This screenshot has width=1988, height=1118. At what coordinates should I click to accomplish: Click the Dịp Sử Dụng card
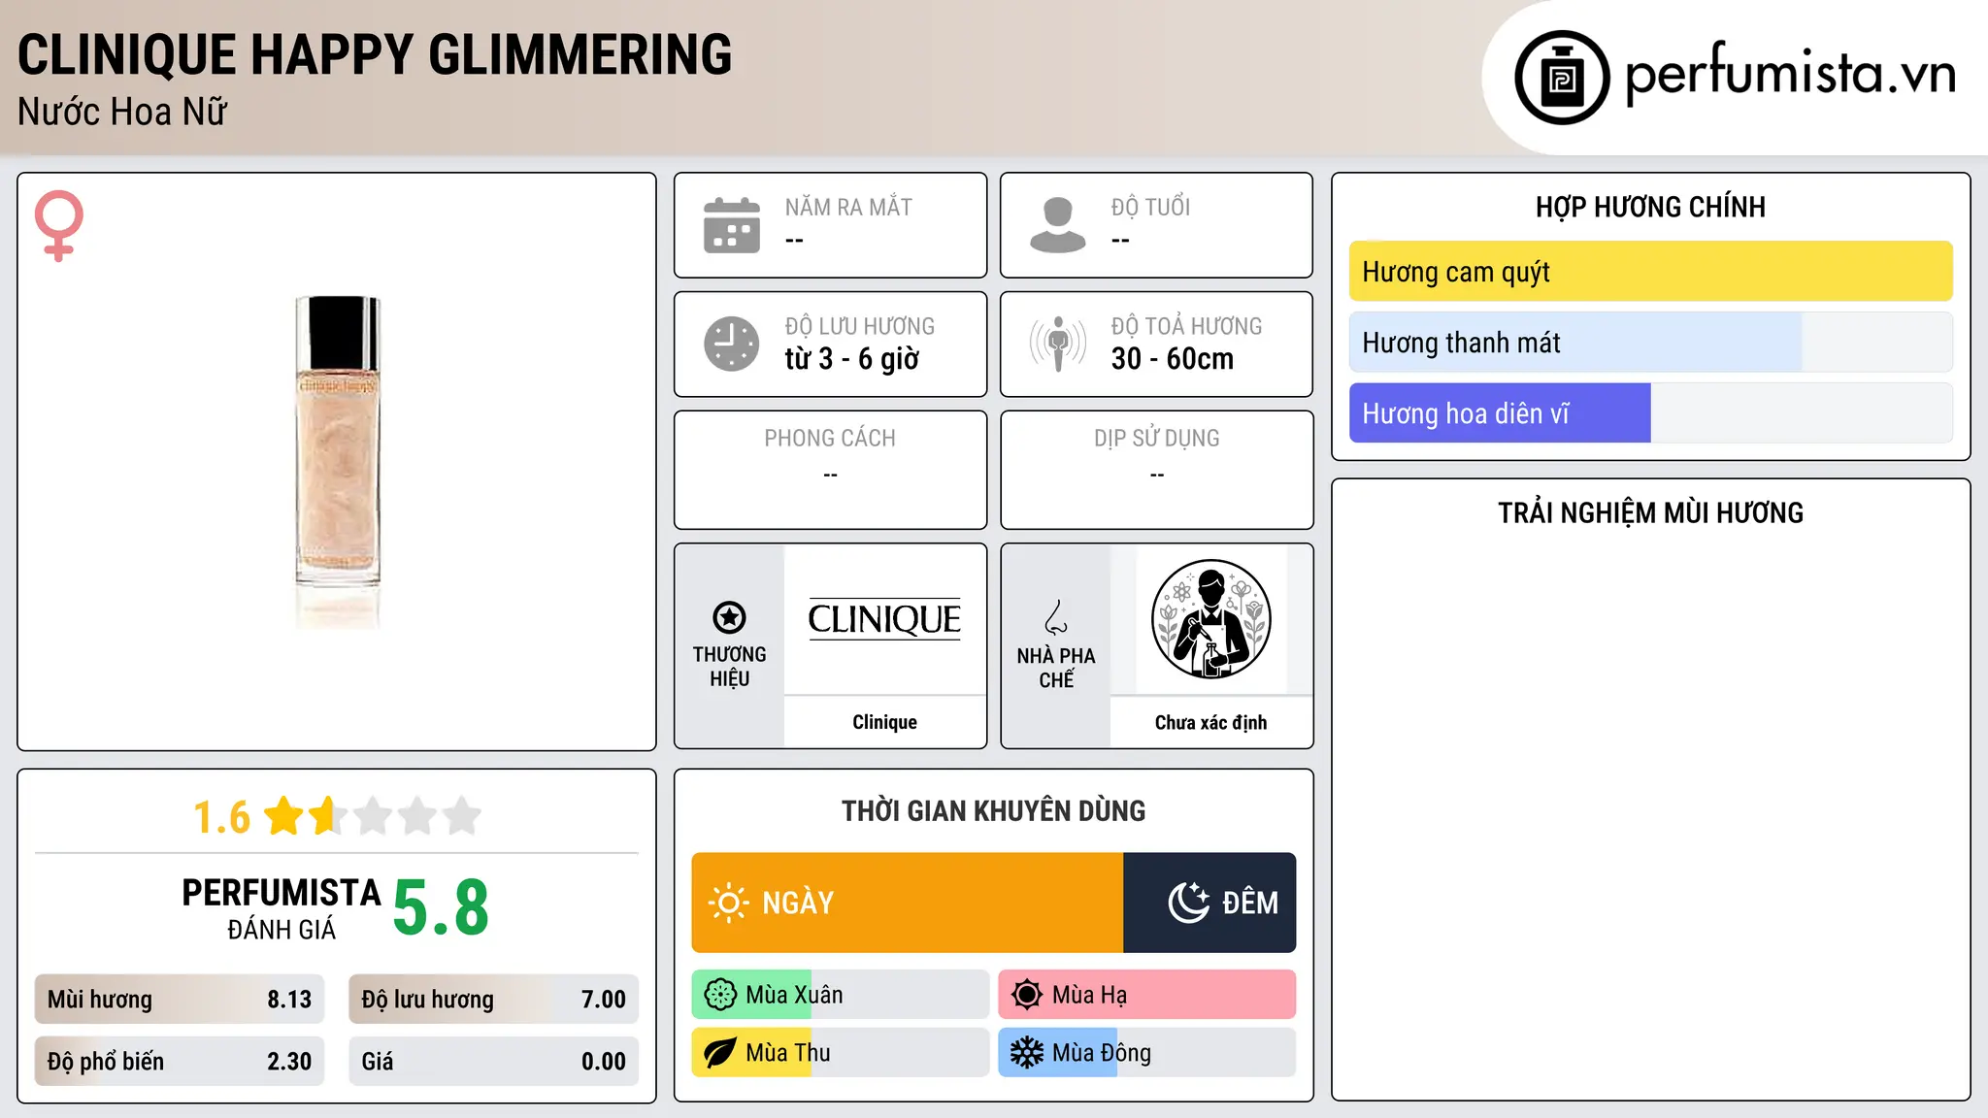(x=1157, y=470)
